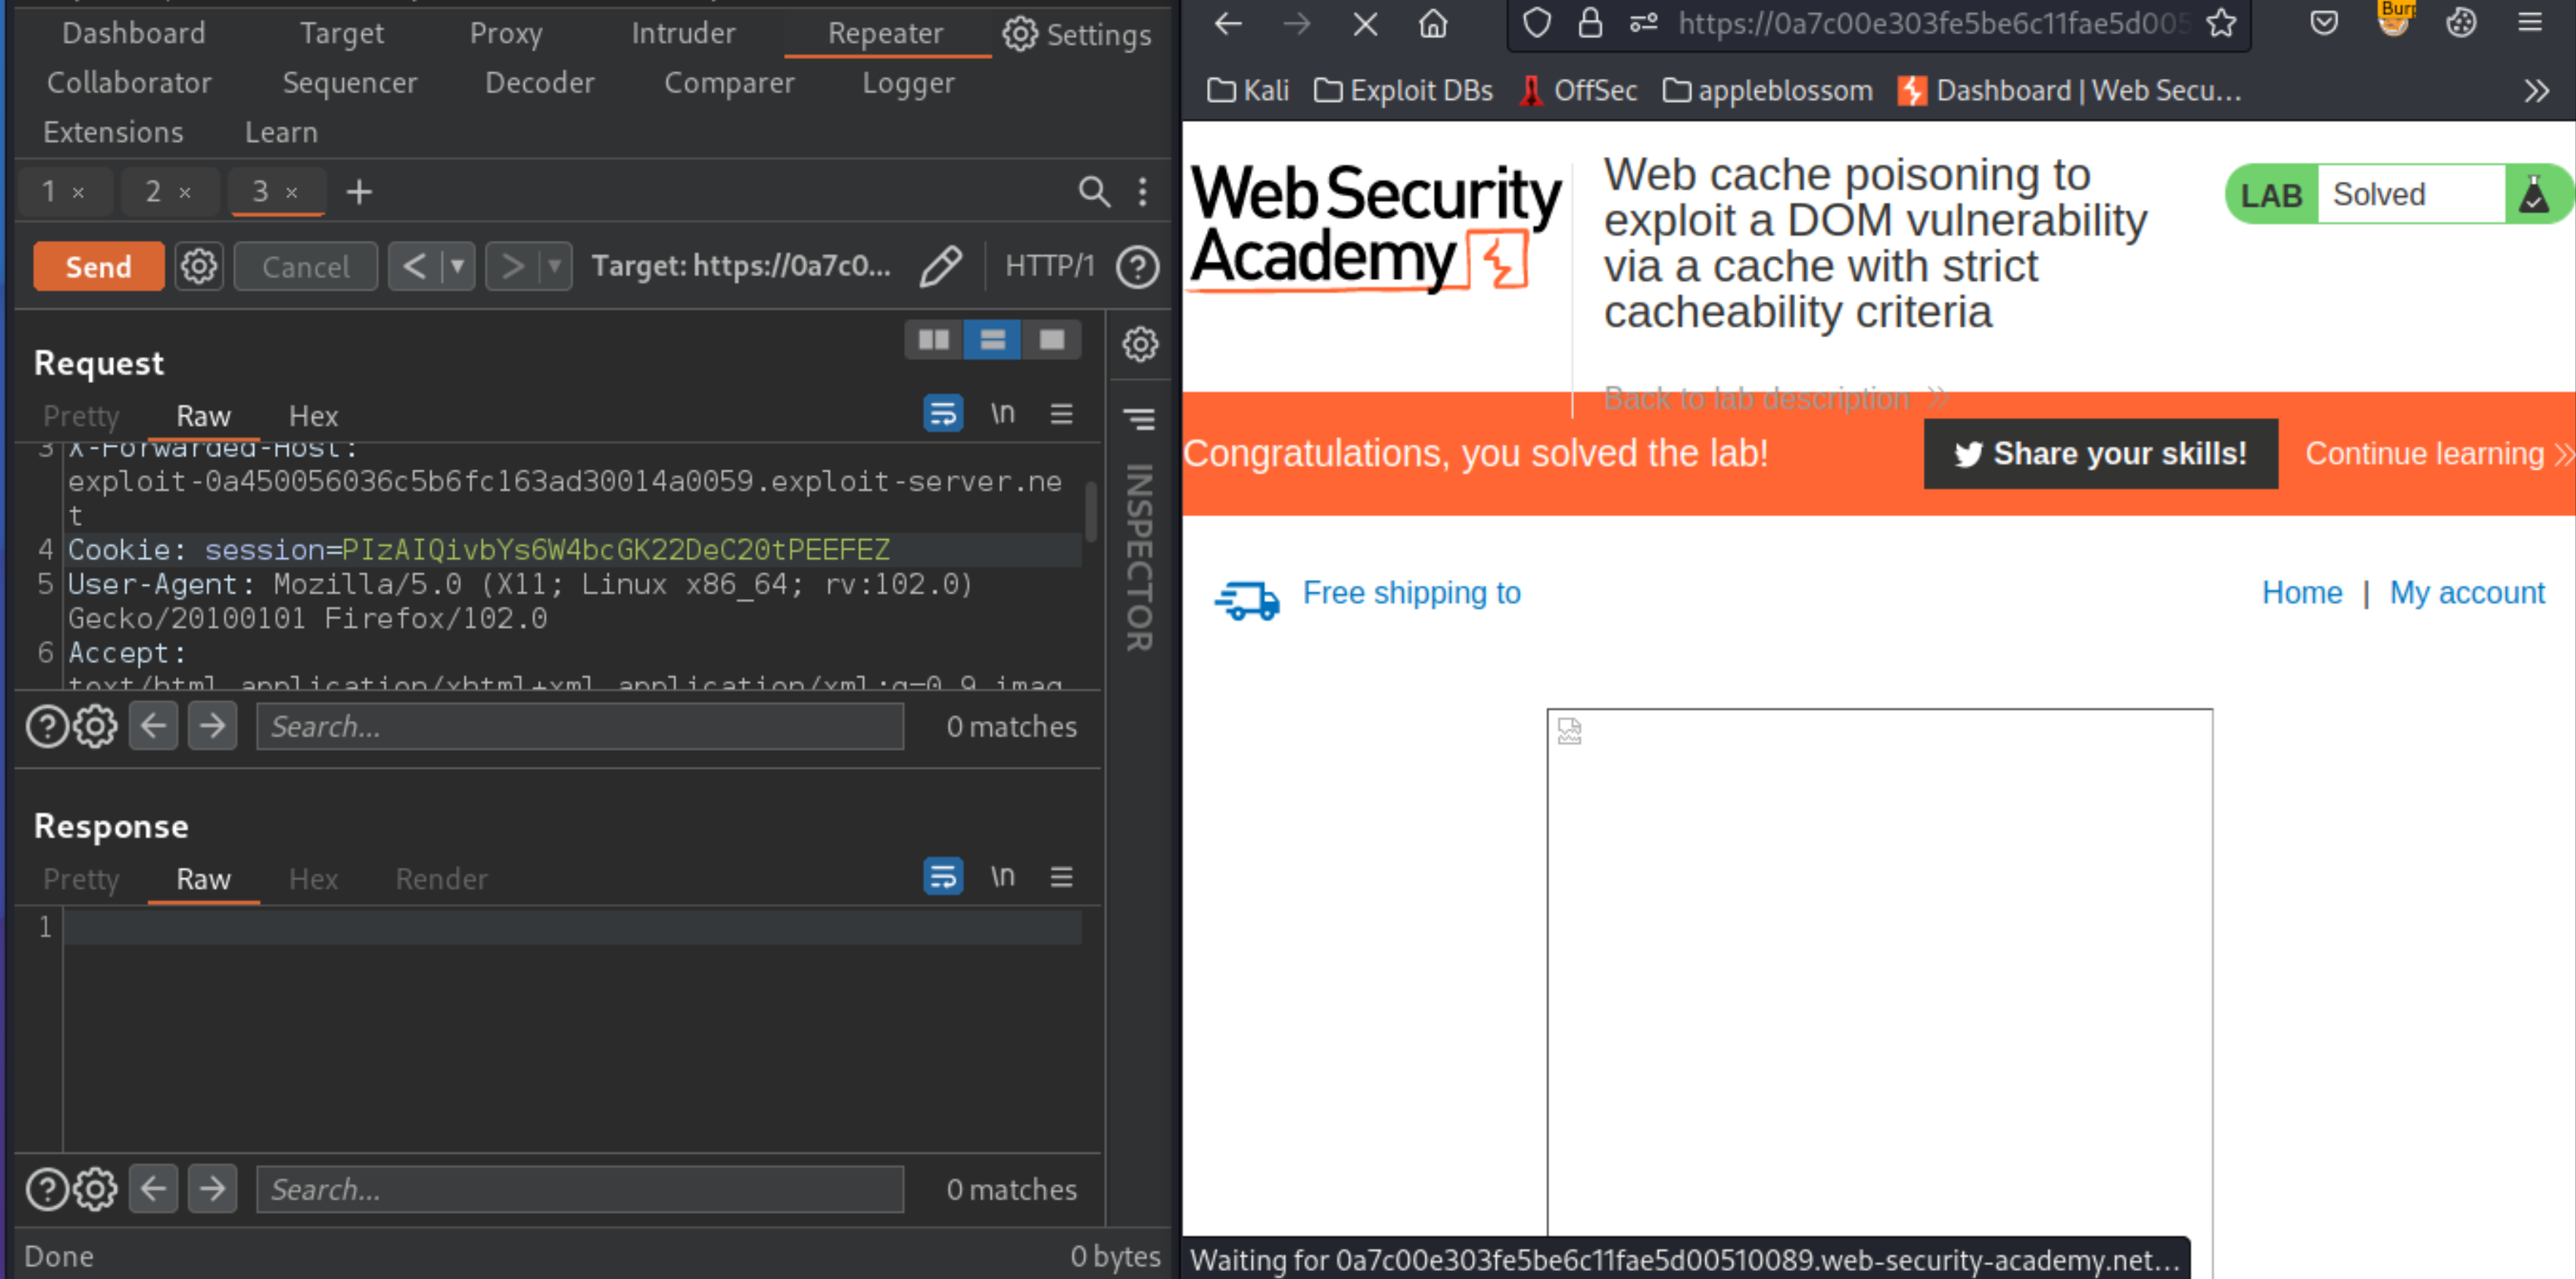This screenshot has width=2576, height=1279.
Task: Toggle response non-printable characters \n
Action: (x=1002, y=876)
